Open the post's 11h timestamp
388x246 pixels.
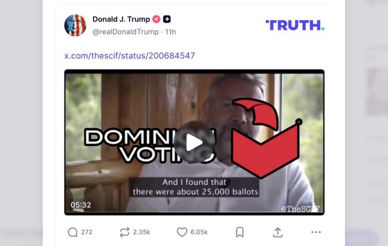pyautogui.click(x=171, y=32)
